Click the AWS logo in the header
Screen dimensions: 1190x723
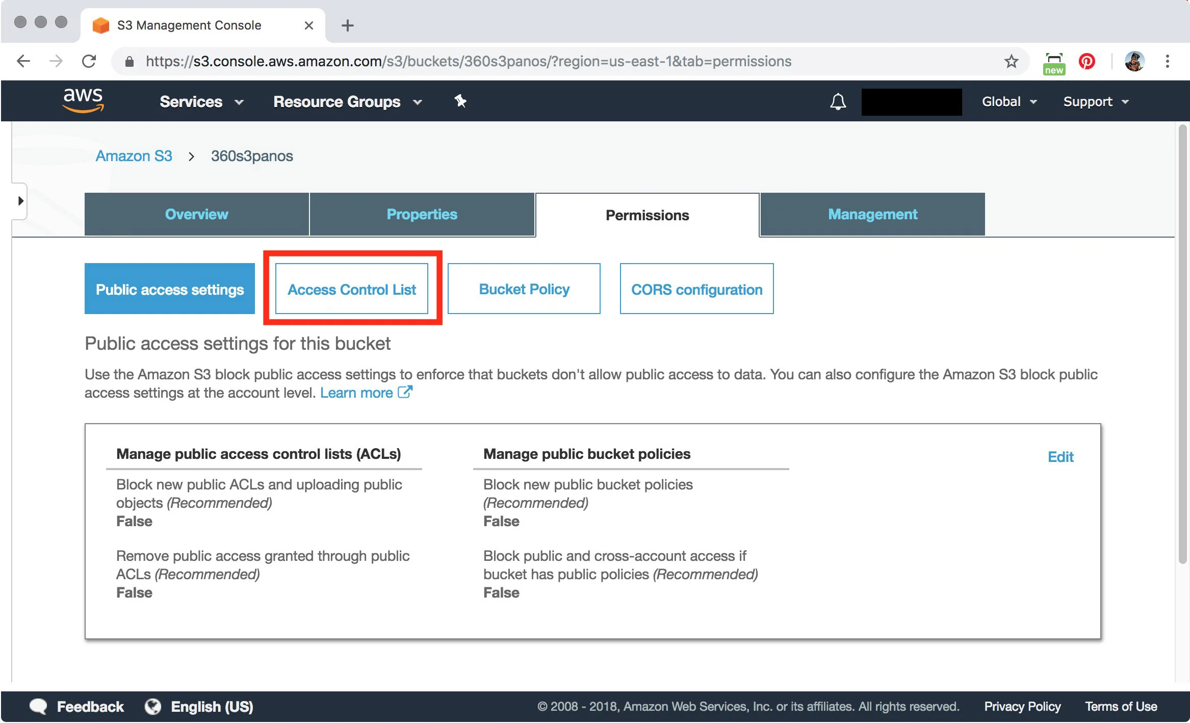click(83, 100)
